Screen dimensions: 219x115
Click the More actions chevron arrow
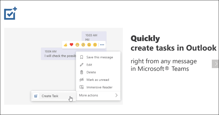pos(116,95)
